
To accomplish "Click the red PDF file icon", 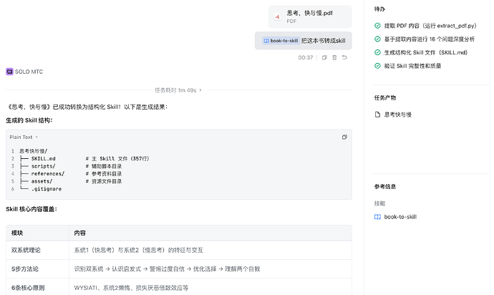I will [x=277, y=16].
